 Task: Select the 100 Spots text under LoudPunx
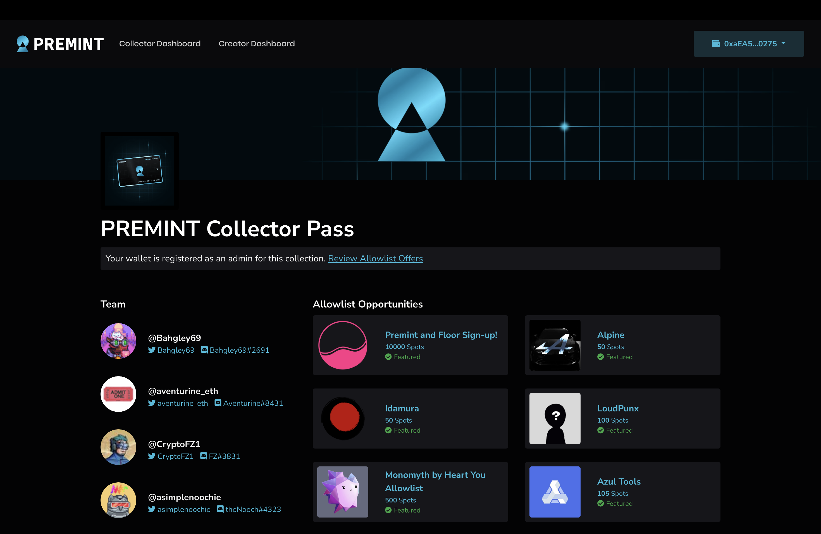(613, 420)
